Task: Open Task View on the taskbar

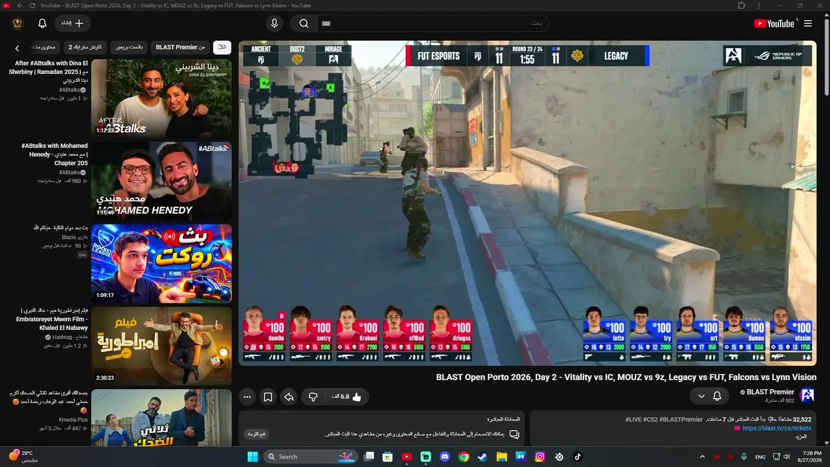Action: [x=369, y=457]
